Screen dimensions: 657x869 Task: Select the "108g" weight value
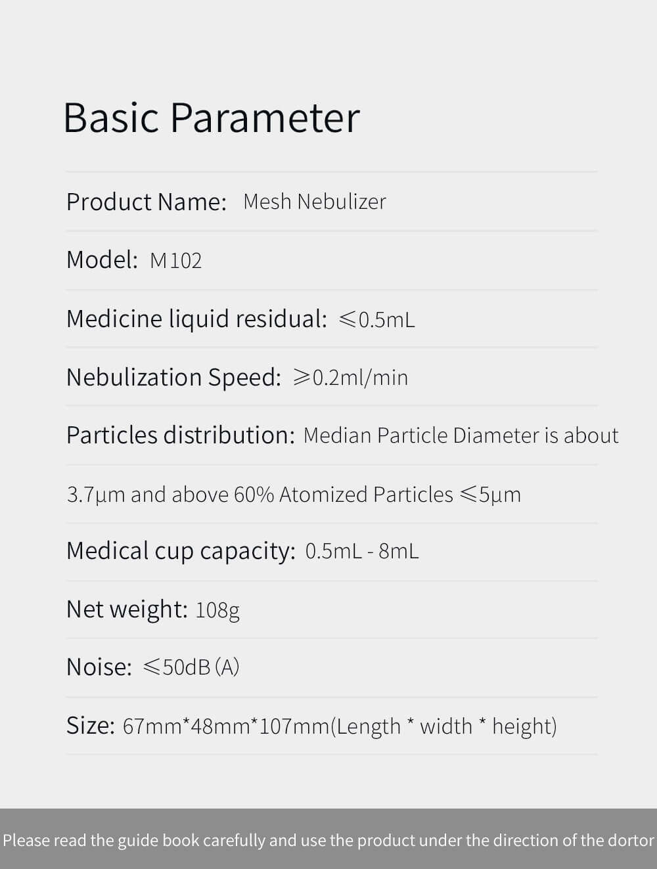pyautogui.click(x=217, y=610)
